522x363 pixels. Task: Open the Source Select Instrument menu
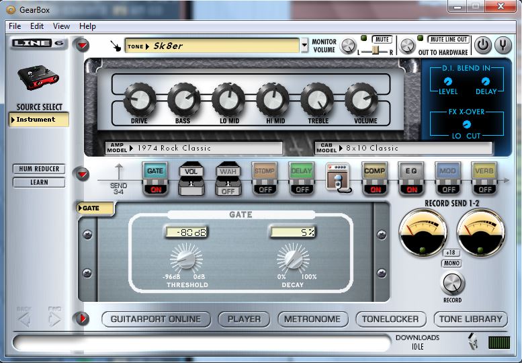tap(39, 119)
